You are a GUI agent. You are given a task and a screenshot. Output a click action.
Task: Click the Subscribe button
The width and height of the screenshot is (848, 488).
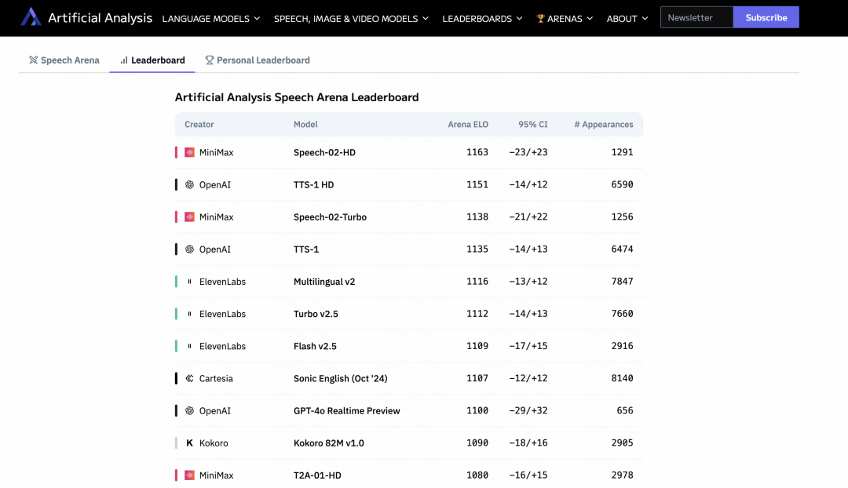tap(766, 17)
